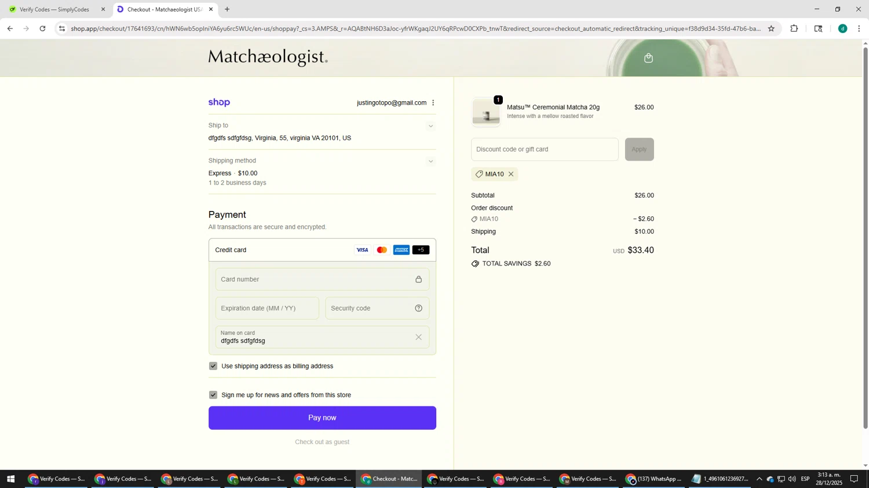Reload the current page

(42, 28)
